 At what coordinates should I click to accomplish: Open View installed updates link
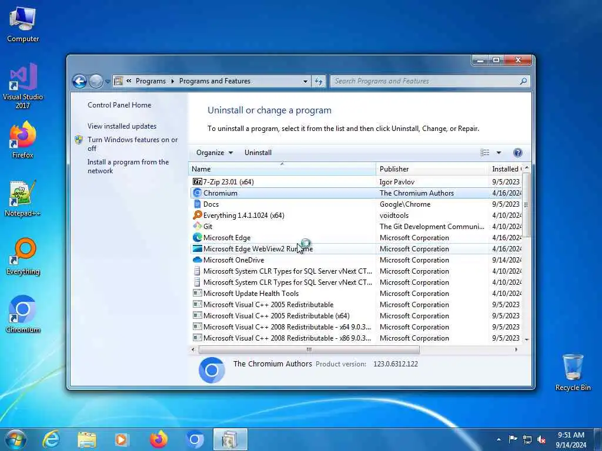[x=122, y=126]
